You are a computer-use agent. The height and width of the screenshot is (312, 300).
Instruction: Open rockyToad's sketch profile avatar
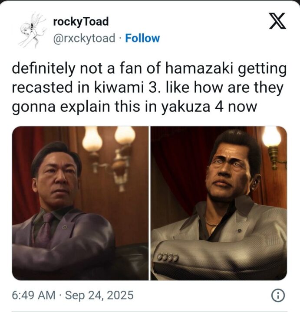(x=32, y=30)
